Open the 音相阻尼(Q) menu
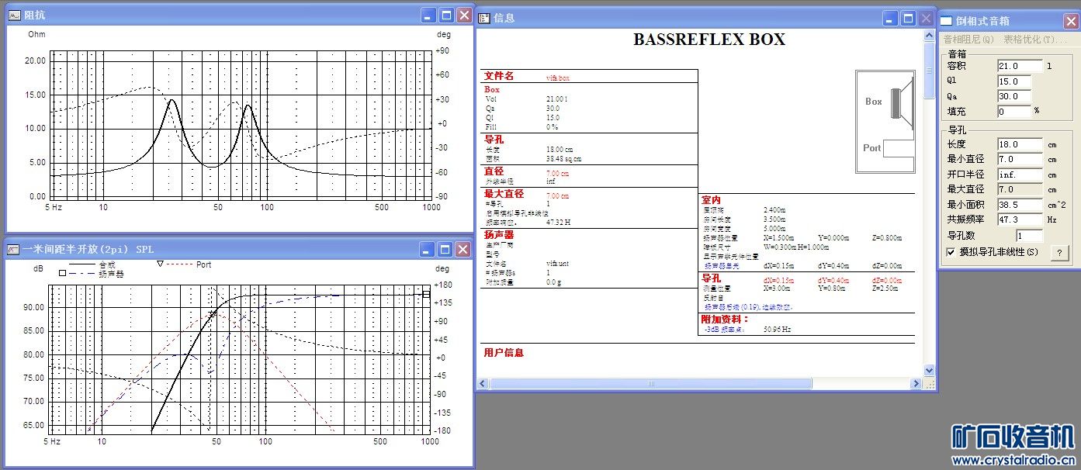Screen dimensions: 1081x470 tap(968, 39)
